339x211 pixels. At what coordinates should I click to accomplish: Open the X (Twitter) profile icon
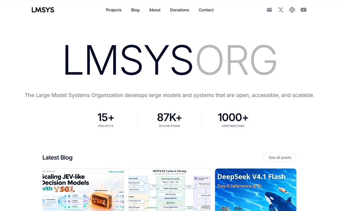281,10
